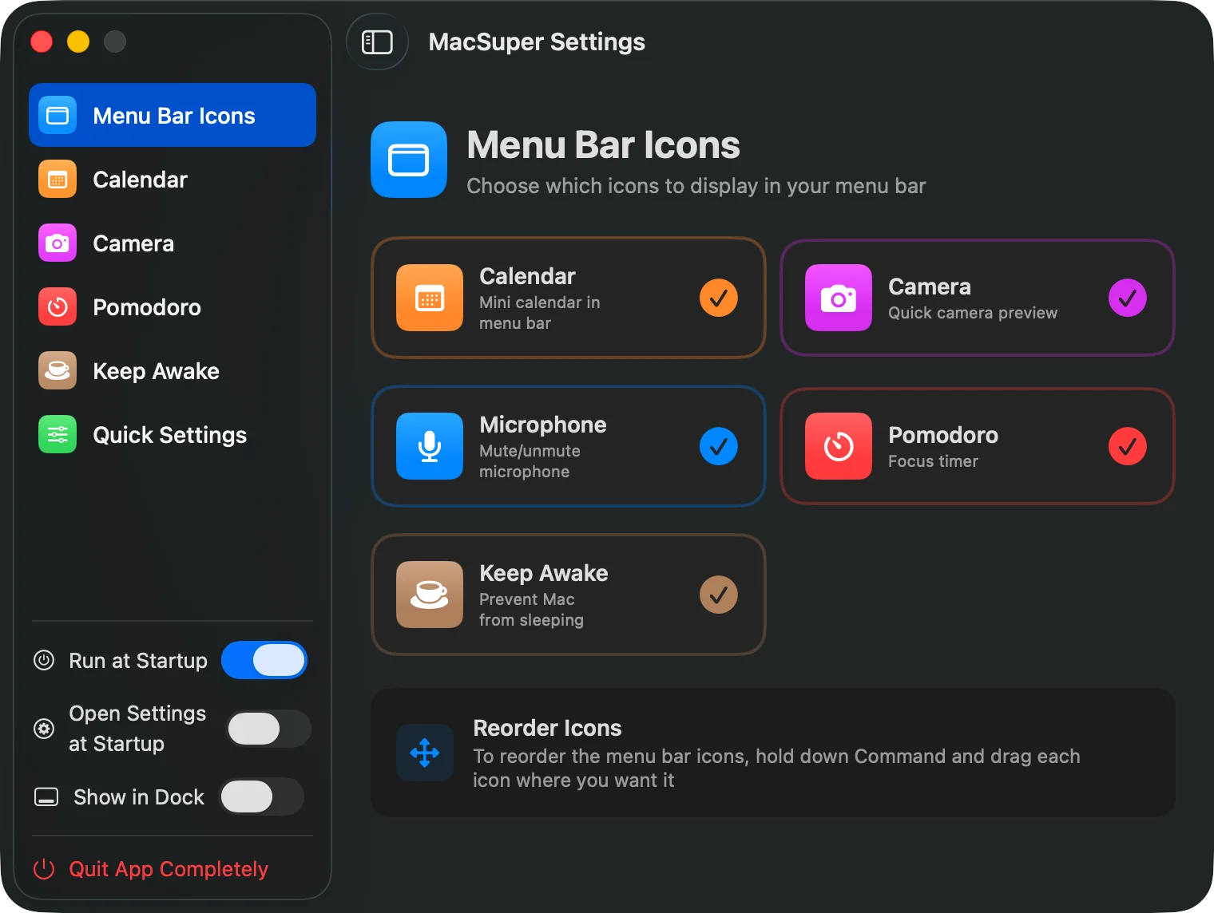The height and width of the screenshot is (913, 1214).
Task: Enable Open Settings at Startup
Action: coord(268,729)
